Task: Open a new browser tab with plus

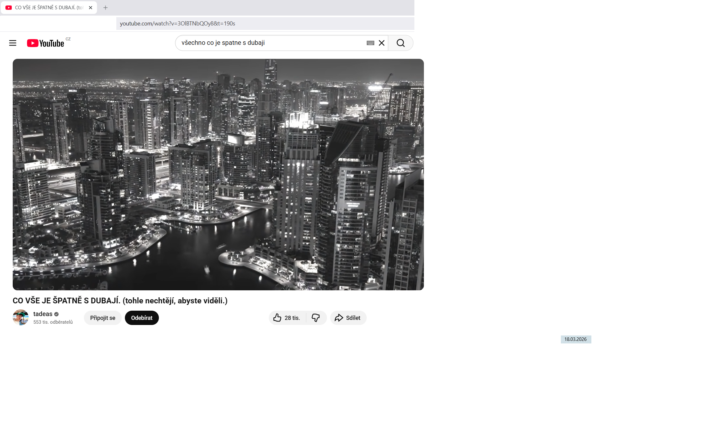Action: 105,8
